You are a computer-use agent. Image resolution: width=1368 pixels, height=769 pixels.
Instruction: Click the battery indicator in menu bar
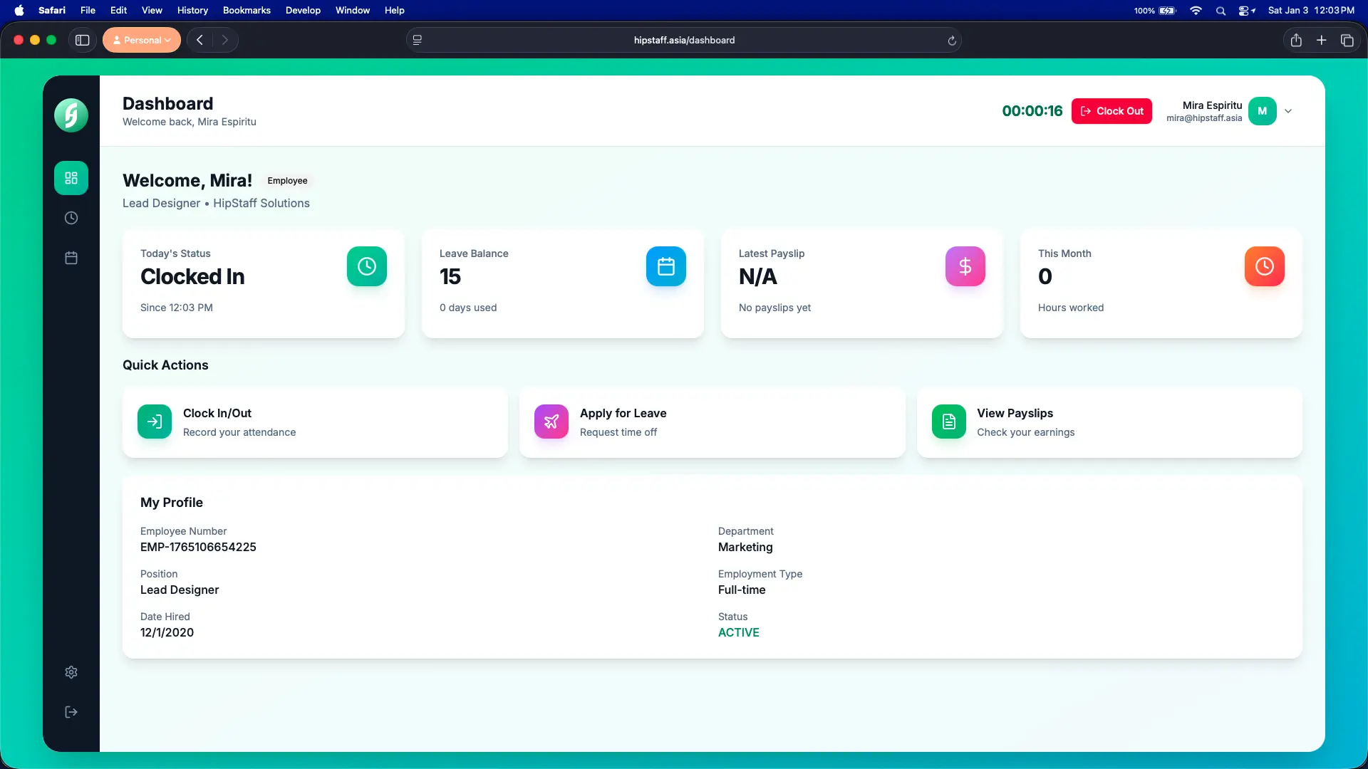(x=1155, y=11)
